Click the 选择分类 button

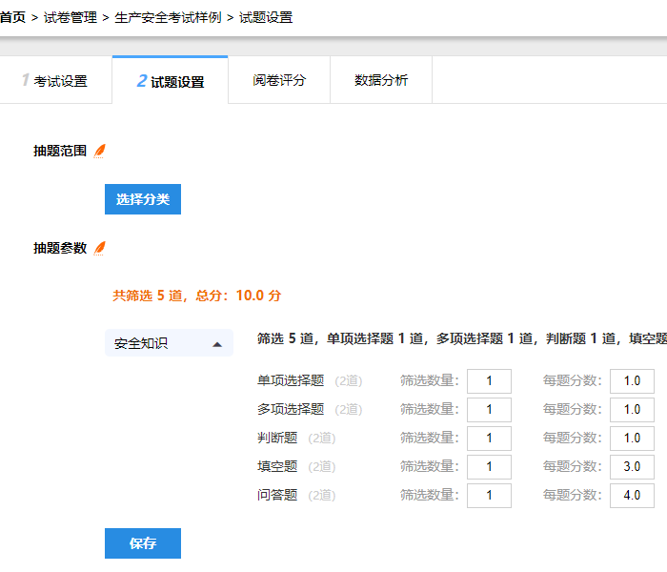143,199
